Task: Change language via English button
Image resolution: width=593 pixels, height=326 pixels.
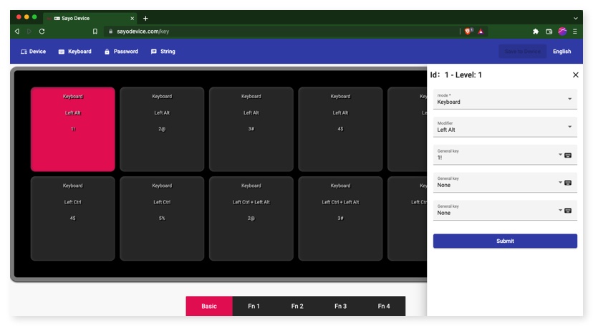Action: point(561,52)
